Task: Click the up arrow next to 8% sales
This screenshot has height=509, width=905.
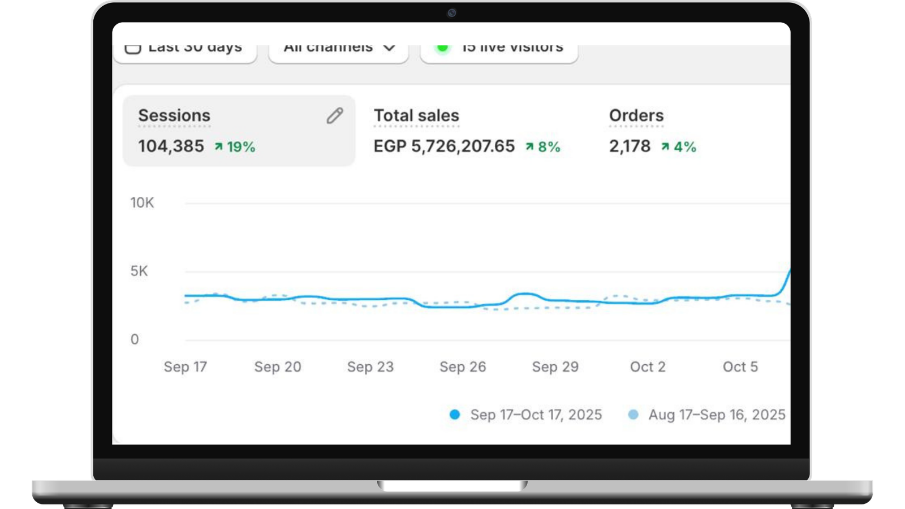Action: coord(529,146)
